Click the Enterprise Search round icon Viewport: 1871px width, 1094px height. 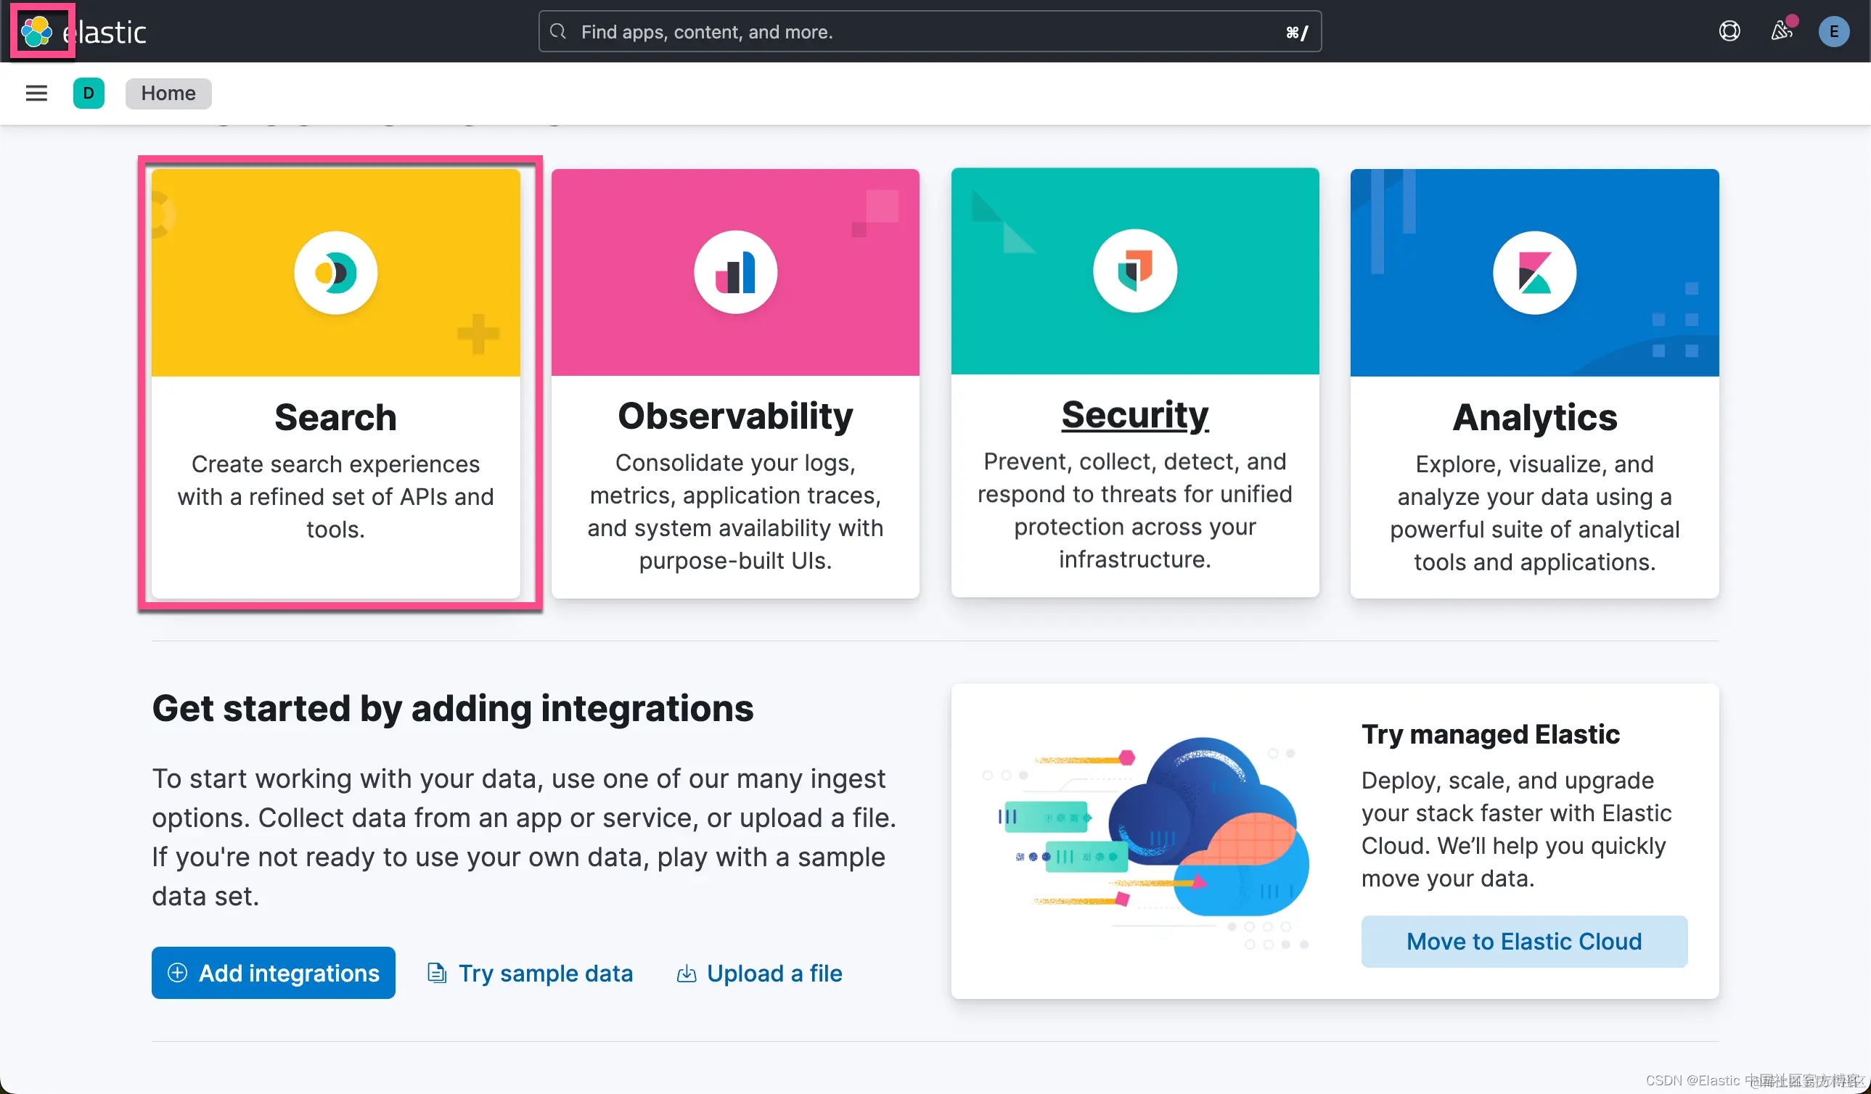coord(335,273)
